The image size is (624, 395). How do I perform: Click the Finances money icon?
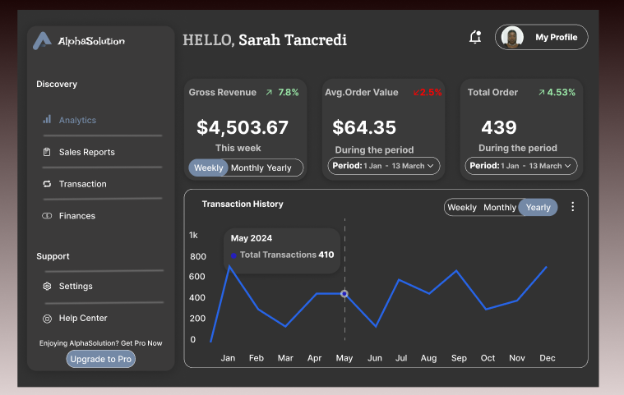click(47, 216)
